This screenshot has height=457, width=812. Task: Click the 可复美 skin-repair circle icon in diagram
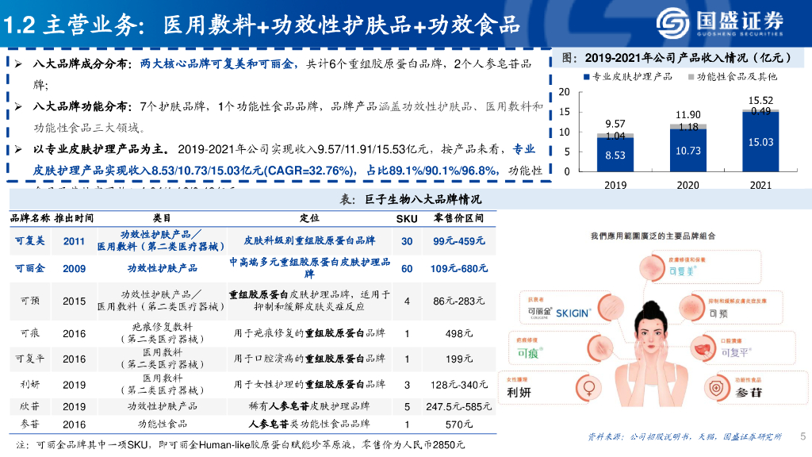point(652,268)
